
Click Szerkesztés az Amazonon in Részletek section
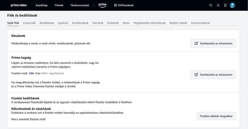pos(213,43)
